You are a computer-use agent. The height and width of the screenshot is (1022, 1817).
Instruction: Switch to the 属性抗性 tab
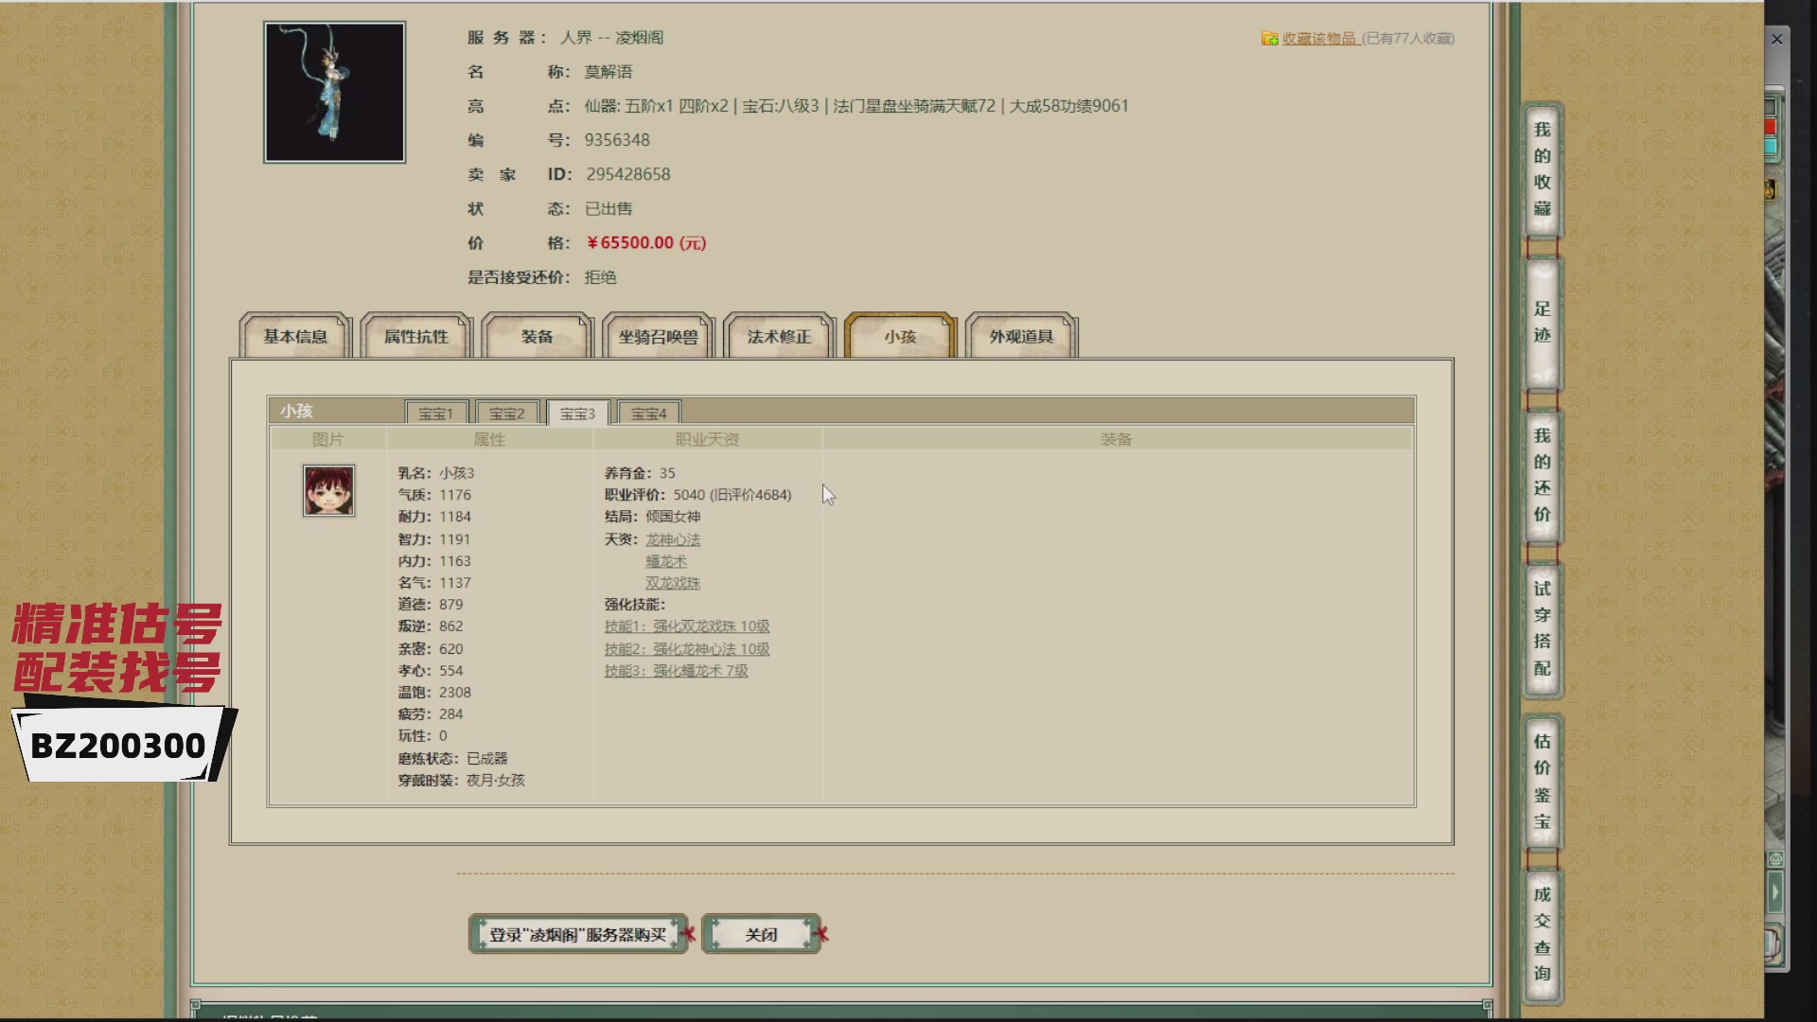click(x=415, y=337)
